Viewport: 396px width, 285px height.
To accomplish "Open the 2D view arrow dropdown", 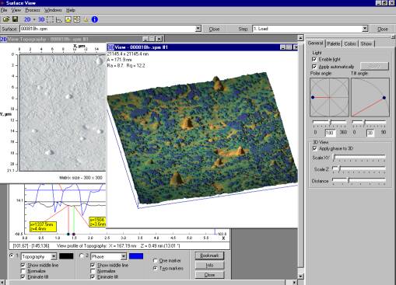I will (x=34, y=19).
